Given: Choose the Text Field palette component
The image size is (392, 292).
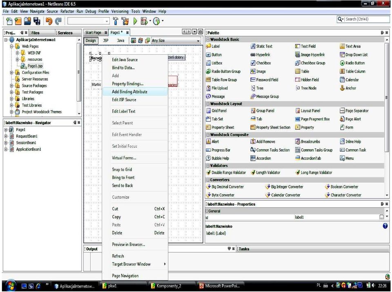Looking at the screenshot, I should [x=305, y=46].
